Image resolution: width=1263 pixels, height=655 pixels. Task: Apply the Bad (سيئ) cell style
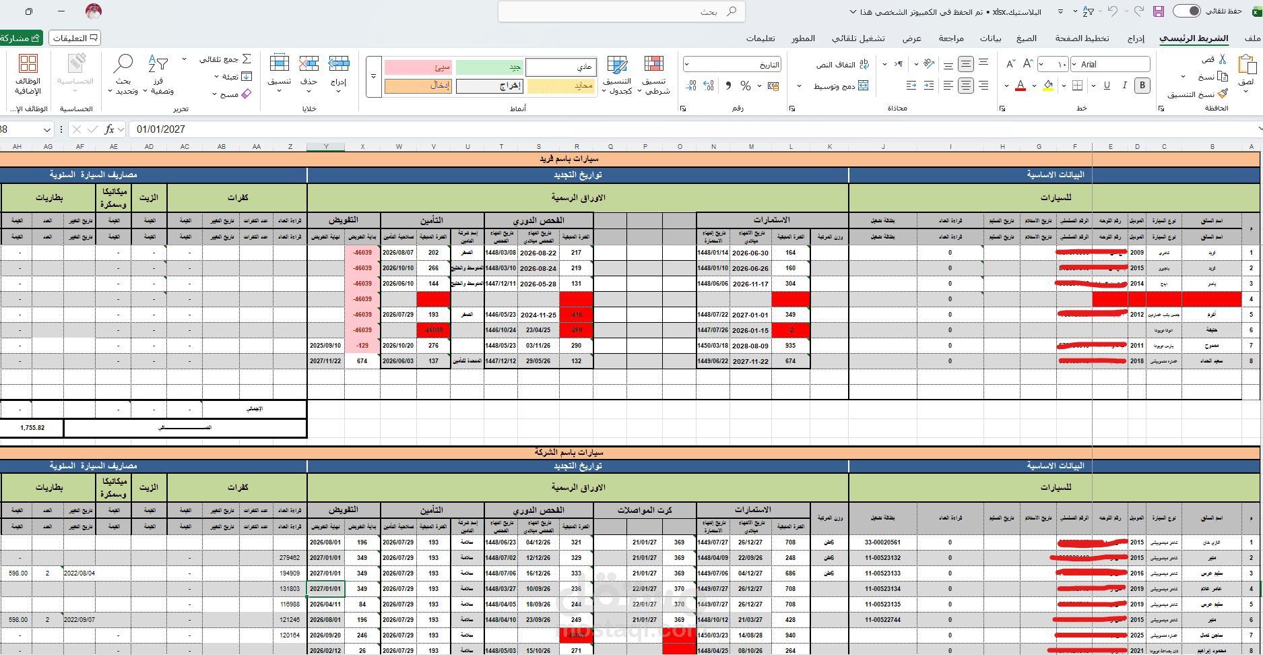[x=418, y=67]
